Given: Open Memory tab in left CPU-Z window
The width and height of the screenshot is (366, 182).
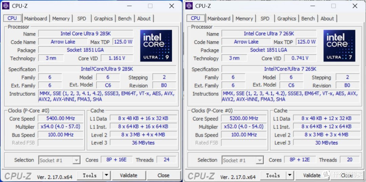Looking at the screenshot, I should [61, 19].
